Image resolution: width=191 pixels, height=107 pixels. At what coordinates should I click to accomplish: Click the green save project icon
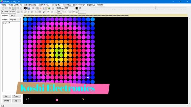tap(13, 8)
